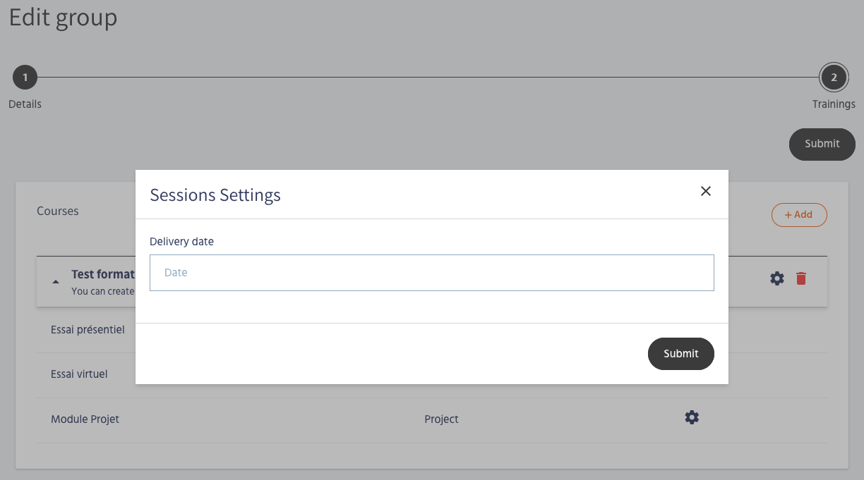Click the Test format course title
The height and width of the screenshot is (480, 864).
(102, 274)
